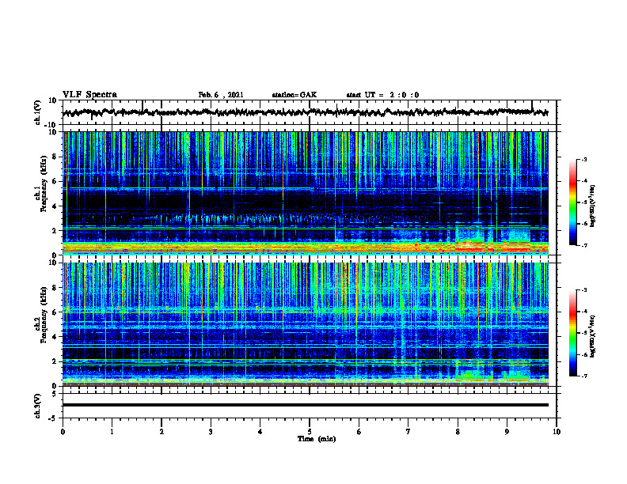Click the "-7" label on ch.1 color bar
The height and width of the screenshot is (484, 627).
[583, 245]
